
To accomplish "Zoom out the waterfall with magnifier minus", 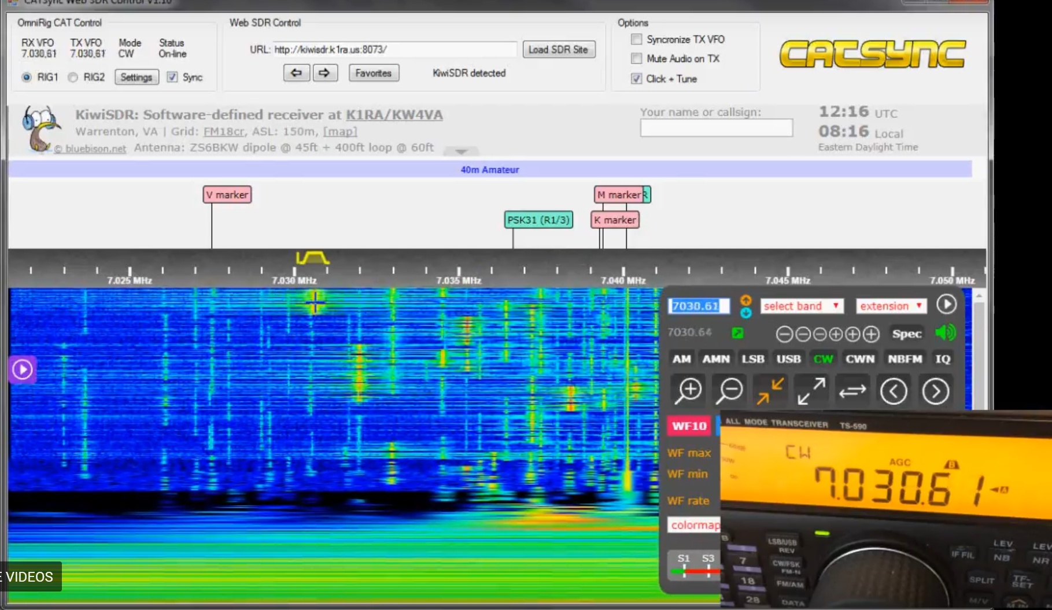I will click(x=730, y=391).
